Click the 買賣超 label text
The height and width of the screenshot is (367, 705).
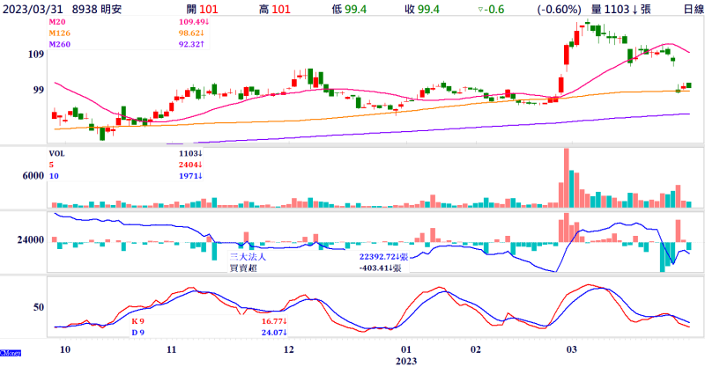[x=244, y=267]
